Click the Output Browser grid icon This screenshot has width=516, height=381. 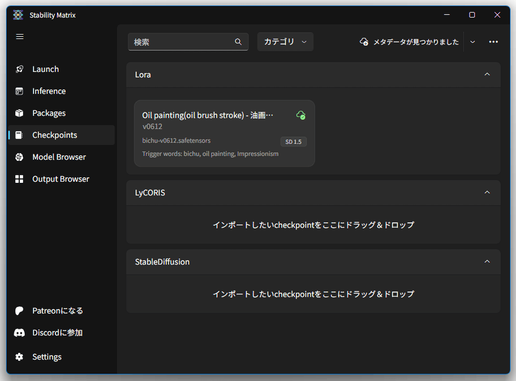pyautogui.click(x=19, y=179)
